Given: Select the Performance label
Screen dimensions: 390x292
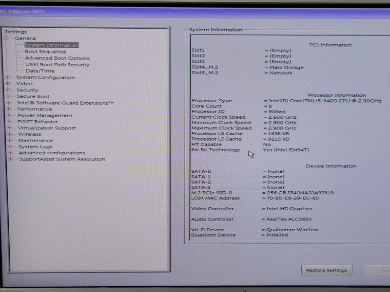Looking at the screenshot, I should [35, 109].
